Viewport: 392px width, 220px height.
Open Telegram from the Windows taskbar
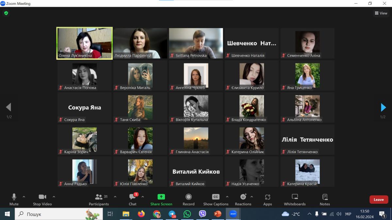(x=172, y=214)
